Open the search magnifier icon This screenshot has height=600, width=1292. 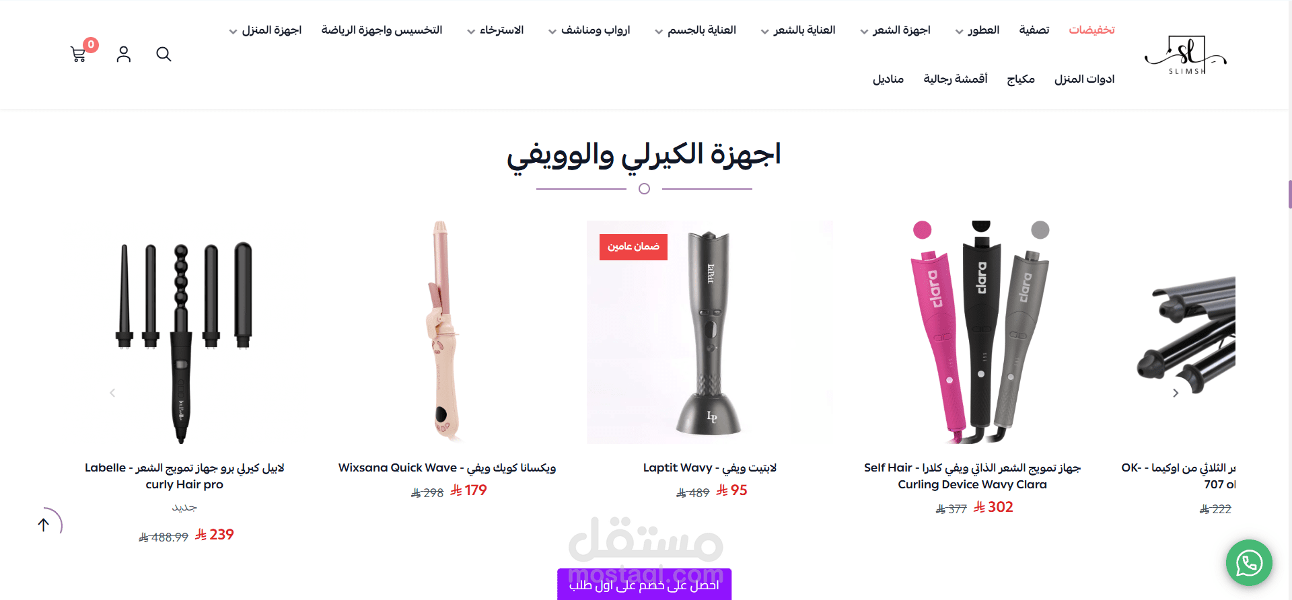pyautogui.click(x=164, y=54)
